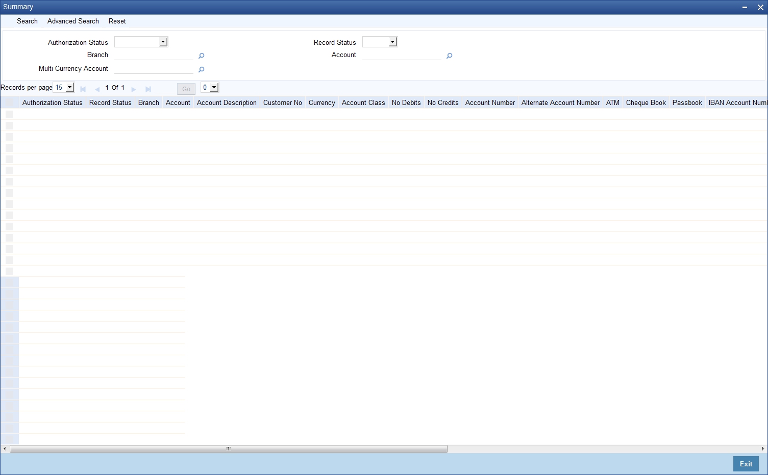The width and height of the screenshot is (768, 475).
Task: Focus the Multi Currency Account field
Action: coord(154,69)
